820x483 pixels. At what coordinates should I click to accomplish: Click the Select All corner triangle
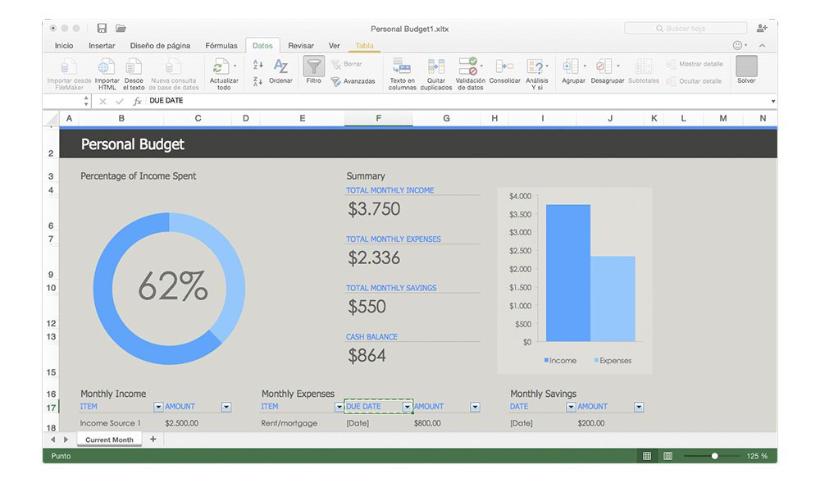click(52, 119)
